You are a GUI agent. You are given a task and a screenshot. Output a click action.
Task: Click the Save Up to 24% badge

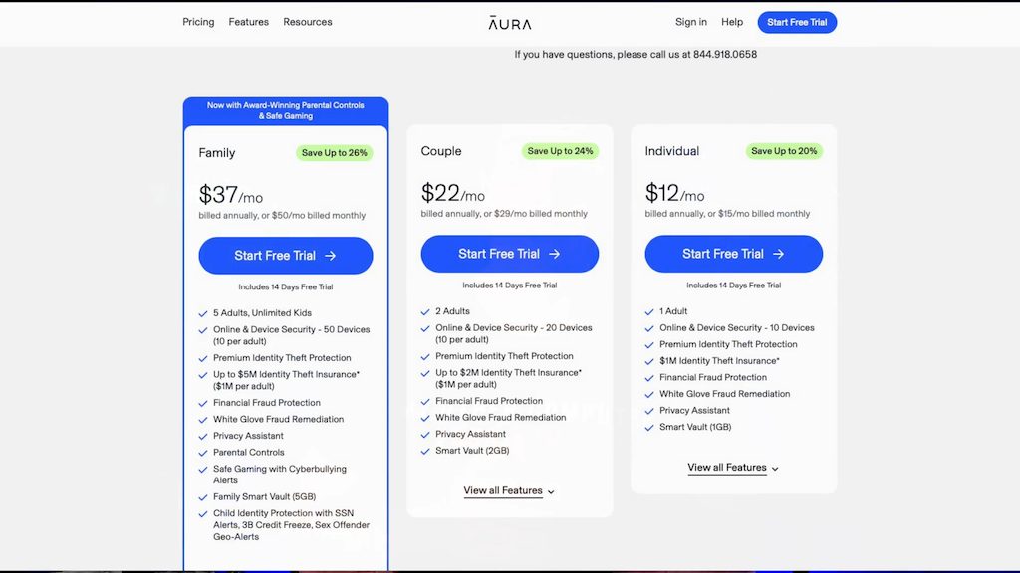(560, 151)
